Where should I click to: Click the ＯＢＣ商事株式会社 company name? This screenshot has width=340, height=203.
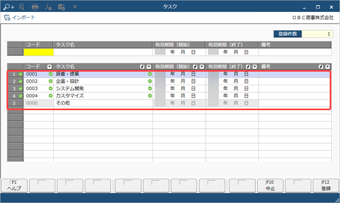313,17
